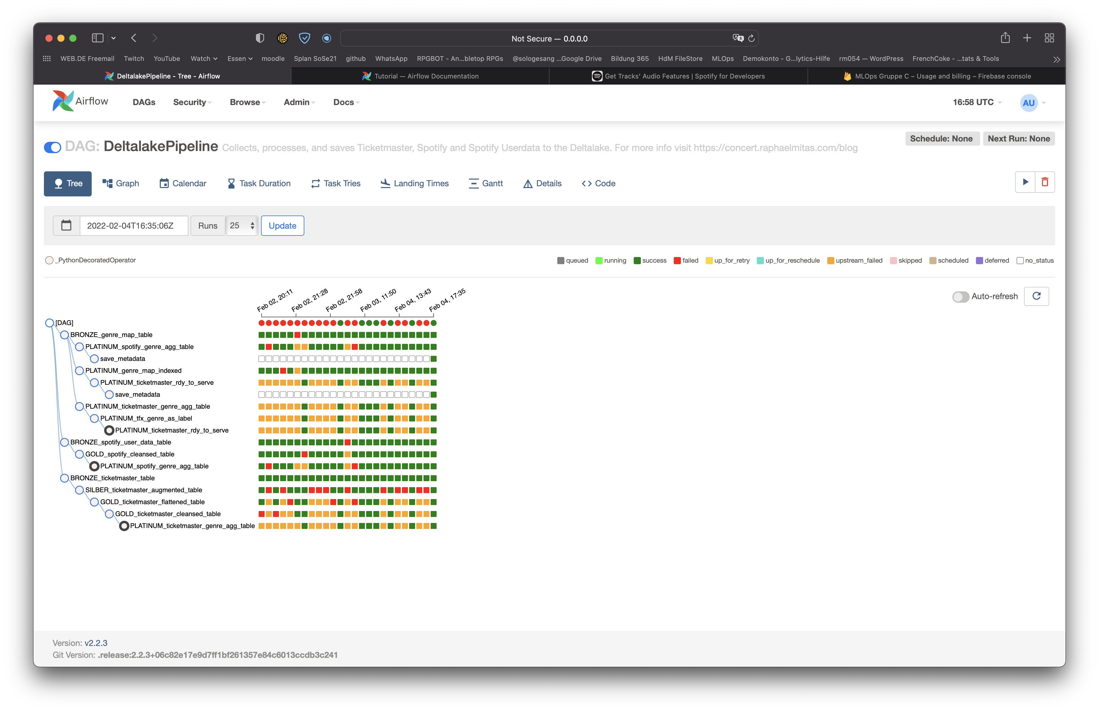Click the Safari share icon
Image resolution: width=1099 pixels, height=711 pixels.
coord(1005,38)
